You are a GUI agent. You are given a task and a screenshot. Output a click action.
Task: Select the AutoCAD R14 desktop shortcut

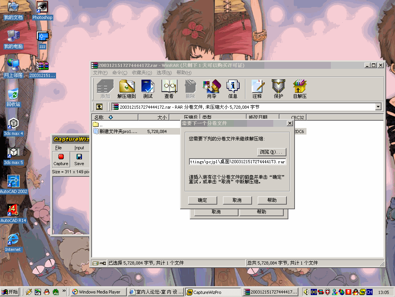click(14, 213)
